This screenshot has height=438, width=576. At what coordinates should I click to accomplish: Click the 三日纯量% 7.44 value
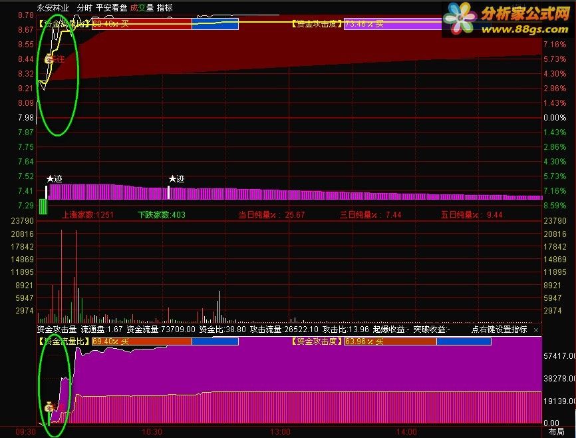pyautogui.click(x=370, y=215)
